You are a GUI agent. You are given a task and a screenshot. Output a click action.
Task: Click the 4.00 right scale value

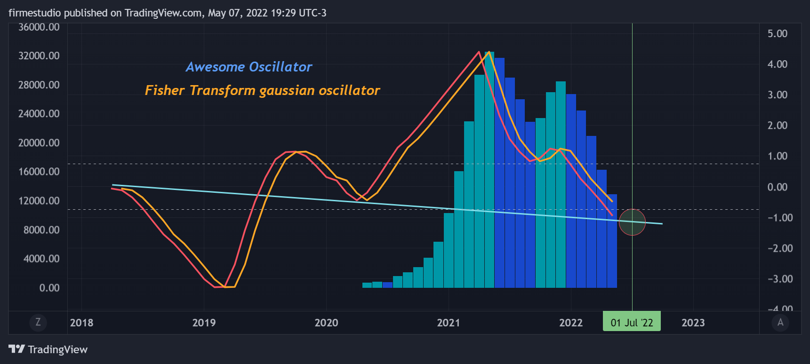(778, 64)
